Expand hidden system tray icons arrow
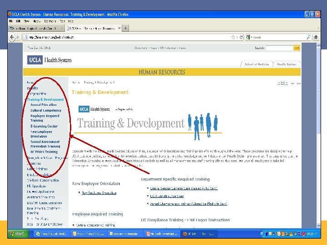The image size is (327, 245). (263, 234)
